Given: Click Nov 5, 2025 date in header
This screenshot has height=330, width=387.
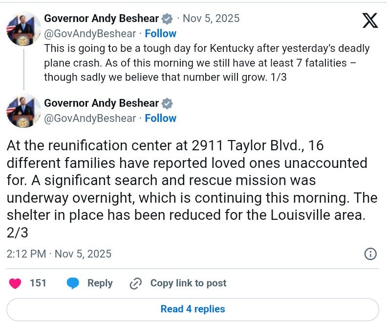Looking at the screenshot, I should tap(211, 19).
